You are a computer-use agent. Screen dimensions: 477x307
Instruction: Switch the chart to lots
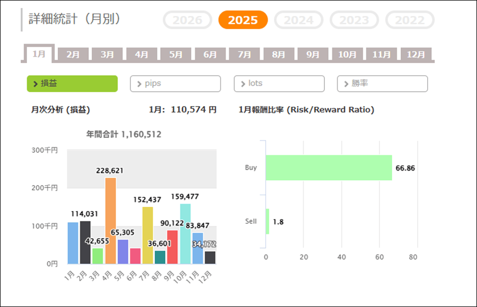[x=279, y=84]
